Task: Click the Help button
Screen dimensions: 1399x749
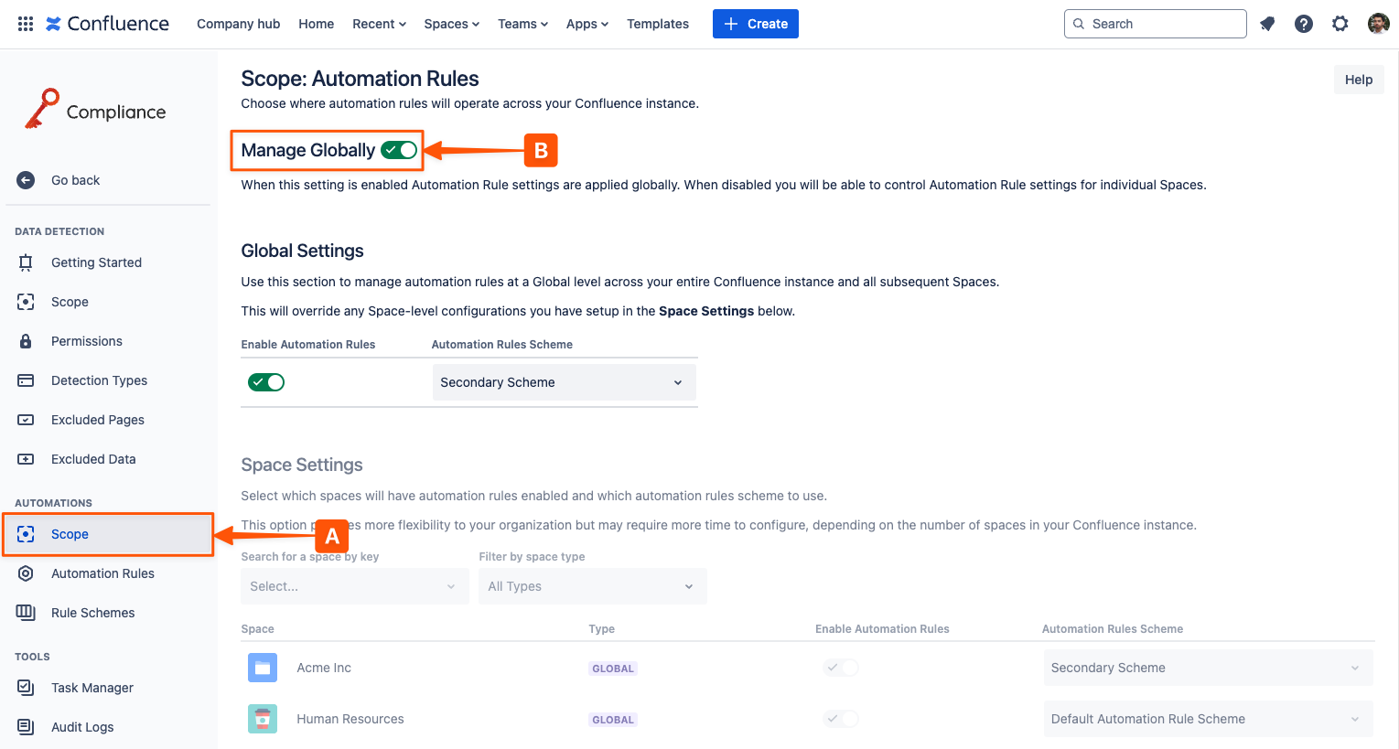Action: tap(1359, 80)
